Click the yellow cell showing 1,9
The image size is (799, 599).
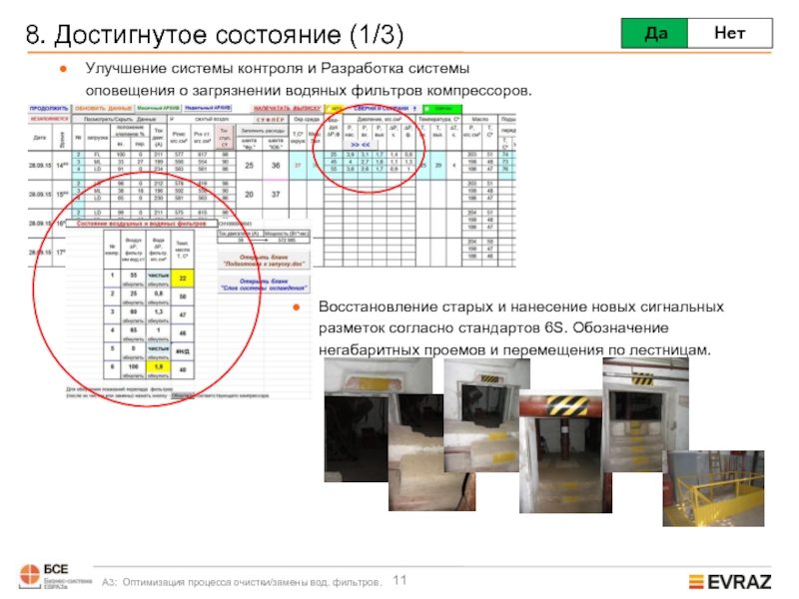coord(159,367)
